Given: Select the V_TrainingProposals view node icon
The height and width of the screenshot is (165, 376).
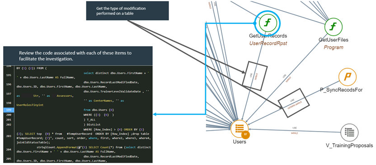Looking at the screenshot, I should (350, 132).
